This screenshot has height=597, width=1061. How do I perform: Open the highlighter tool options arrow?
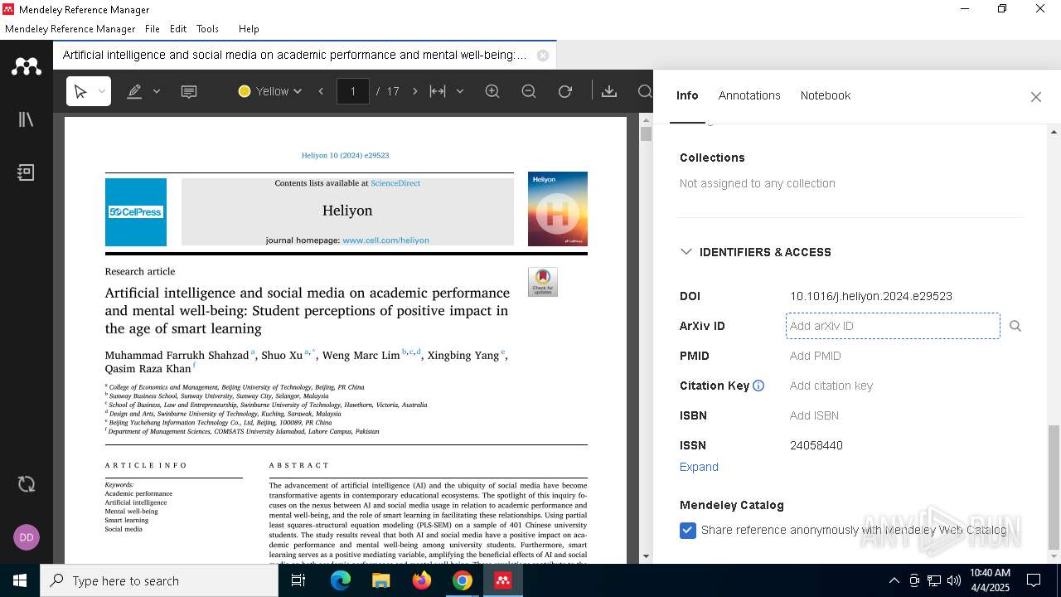[x=157, y=91]
